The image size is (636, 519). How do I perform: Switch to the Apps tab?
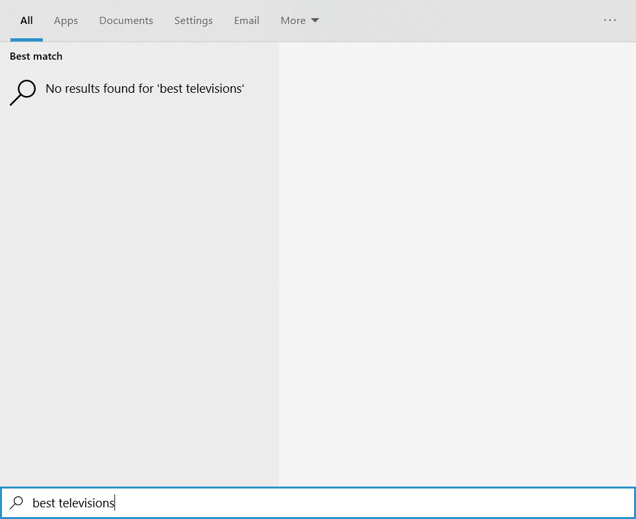tap(66, 20)
